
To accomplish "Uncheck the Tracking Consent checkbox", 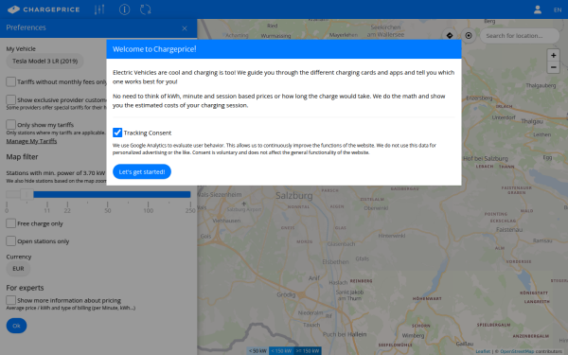I will point(117,133).
